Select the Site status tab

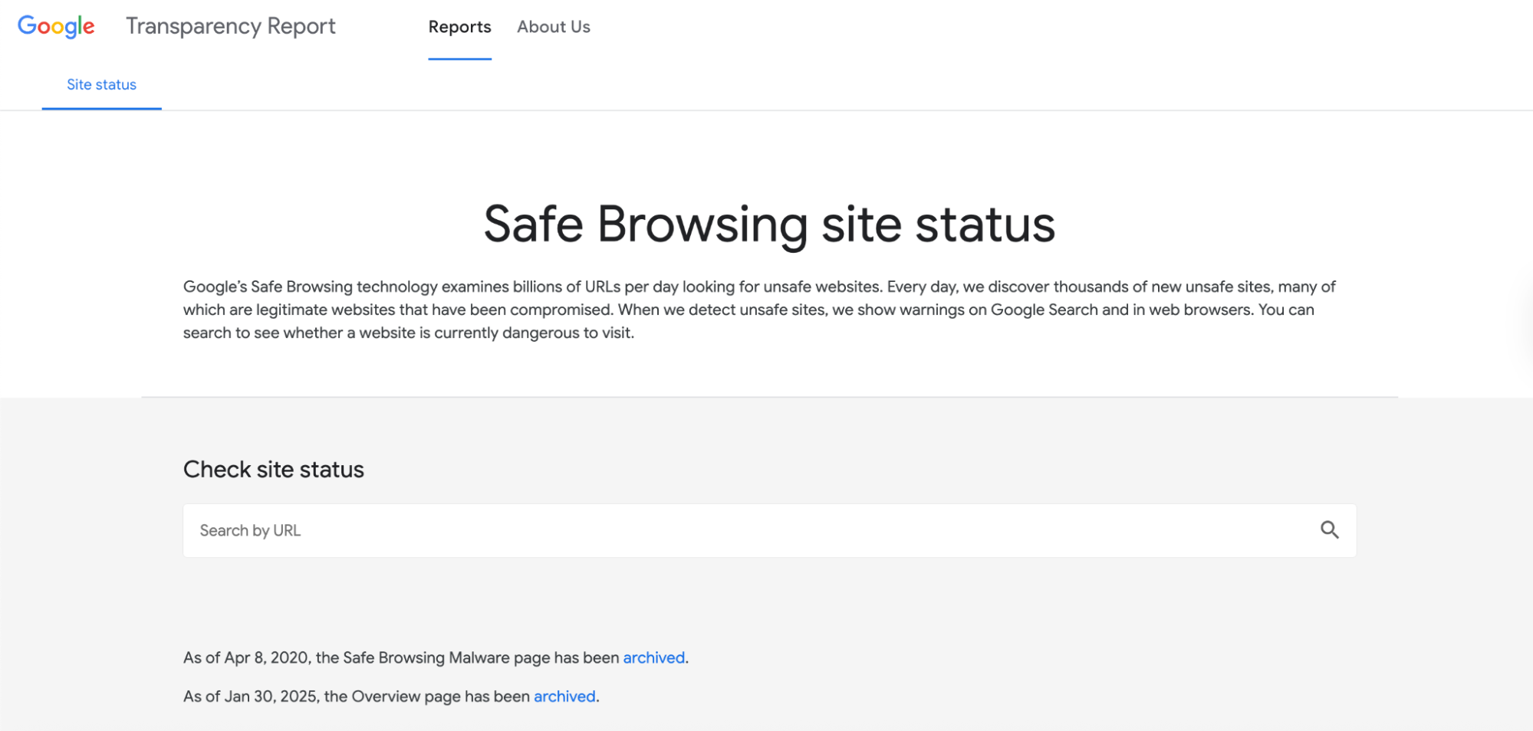pyautogui.click(x=101, y=85)
